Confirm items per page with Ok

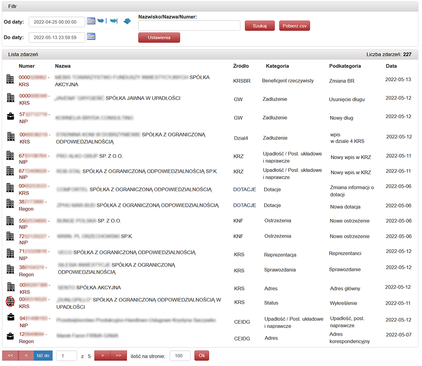[201, 356]
